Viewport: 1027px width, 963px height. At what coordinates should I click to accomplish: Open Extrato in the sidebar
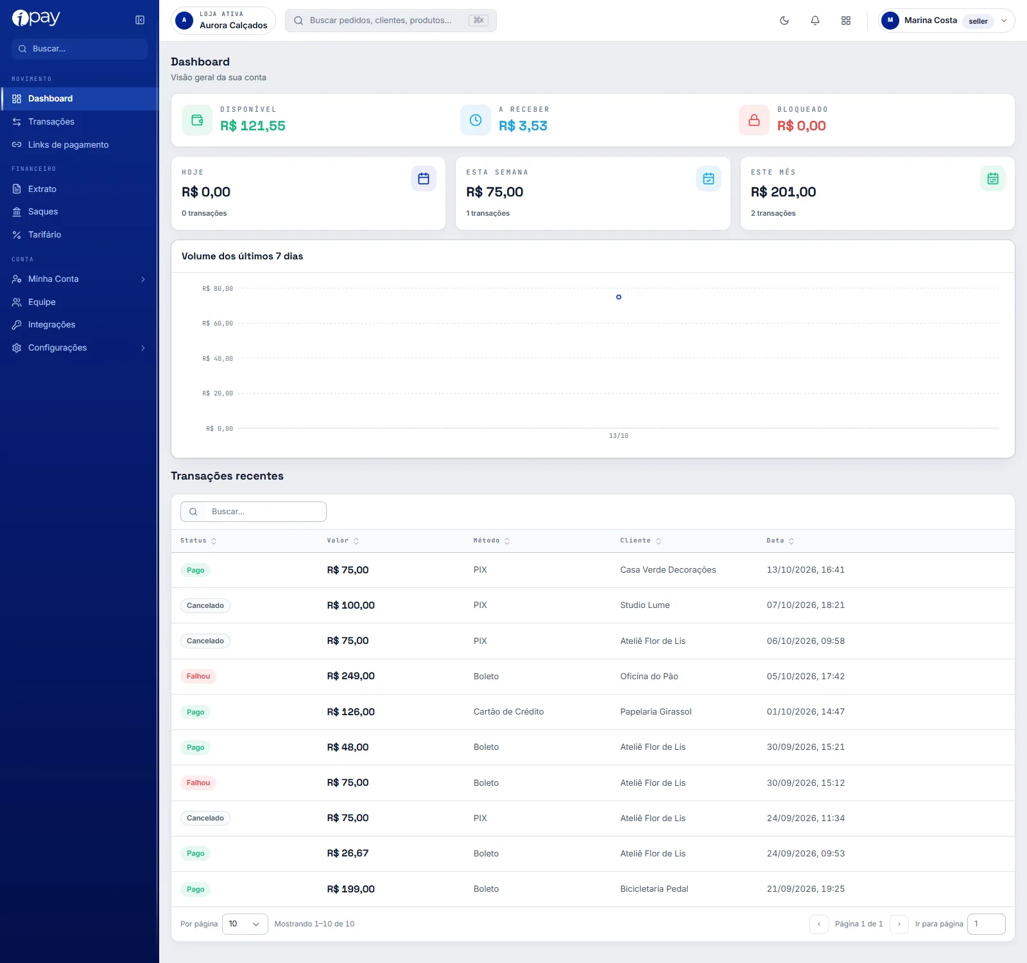coord(80,189)
